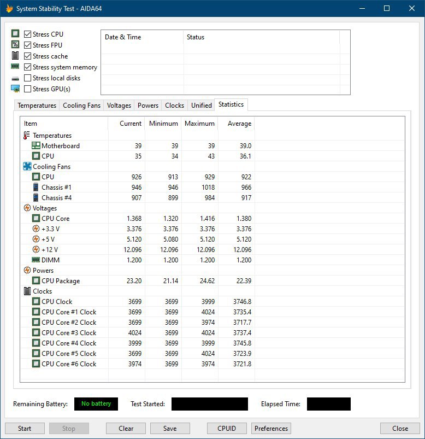Image resolution: width=425 pixels, height=439 pixels.
Task: Click the Motherboard icon in Temperatures
Action: (36, 145)
